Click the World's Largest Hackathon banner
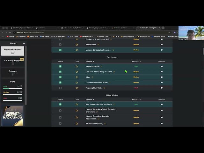 coord(13,116)
